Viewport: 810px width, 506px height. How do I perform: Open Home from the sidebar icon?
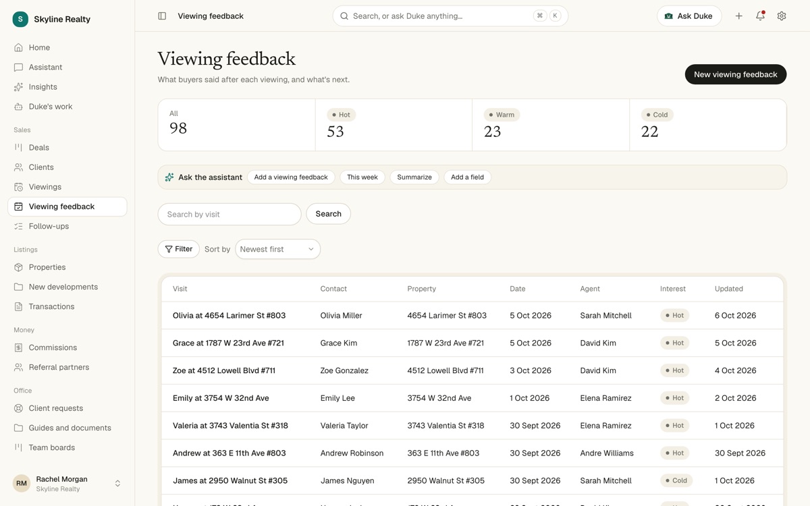click(18, 48)
